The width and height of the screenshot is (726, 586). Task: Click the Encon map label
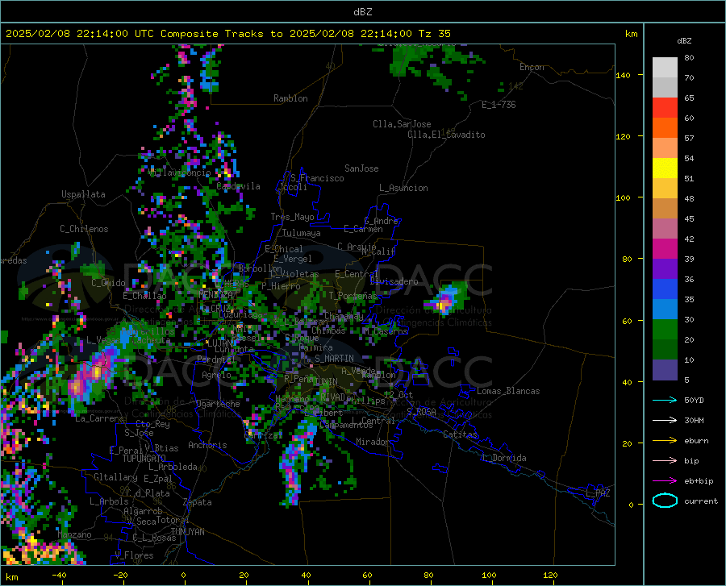(x=532, y=67)
